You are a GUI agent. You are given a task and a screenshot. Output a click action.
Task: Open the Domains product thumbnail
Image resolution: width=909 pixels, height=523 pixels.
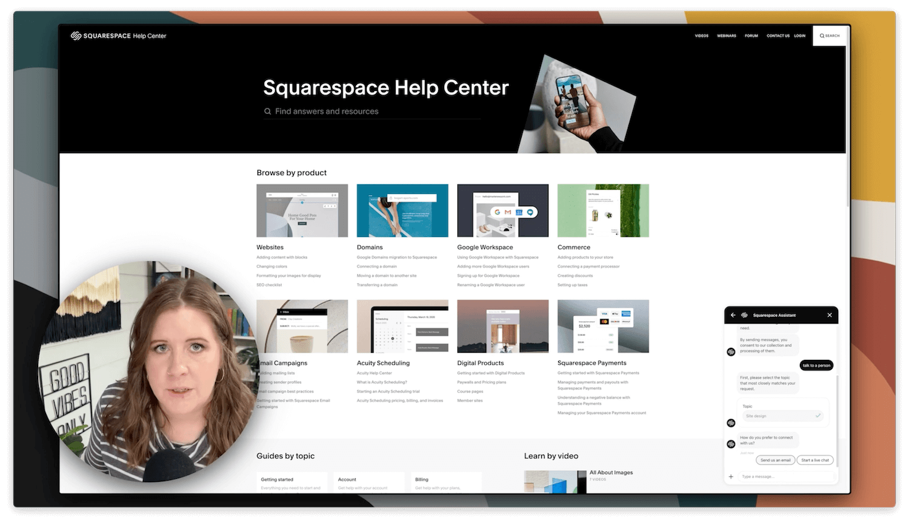click(402, 210)
